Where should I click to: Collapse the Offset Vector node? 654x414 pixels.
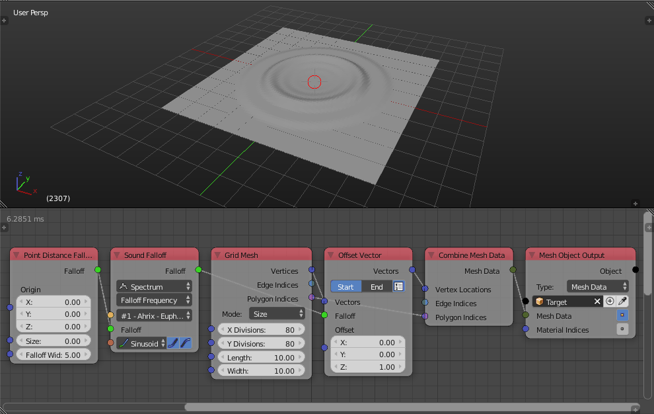click(x=331, y=255)
